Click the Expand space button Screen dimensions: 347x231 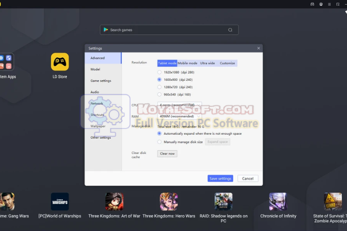(x=217, y=141)
